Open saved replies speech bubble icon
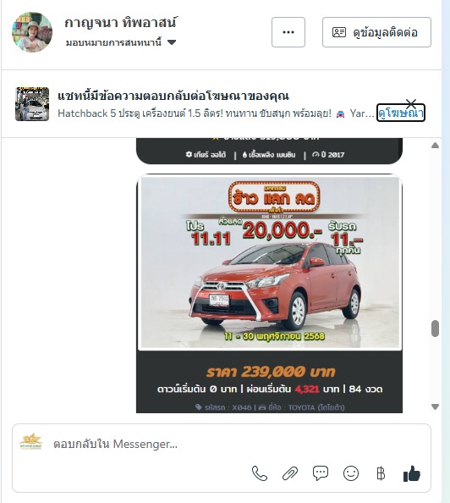450x503 pixels. click(321, 473)
